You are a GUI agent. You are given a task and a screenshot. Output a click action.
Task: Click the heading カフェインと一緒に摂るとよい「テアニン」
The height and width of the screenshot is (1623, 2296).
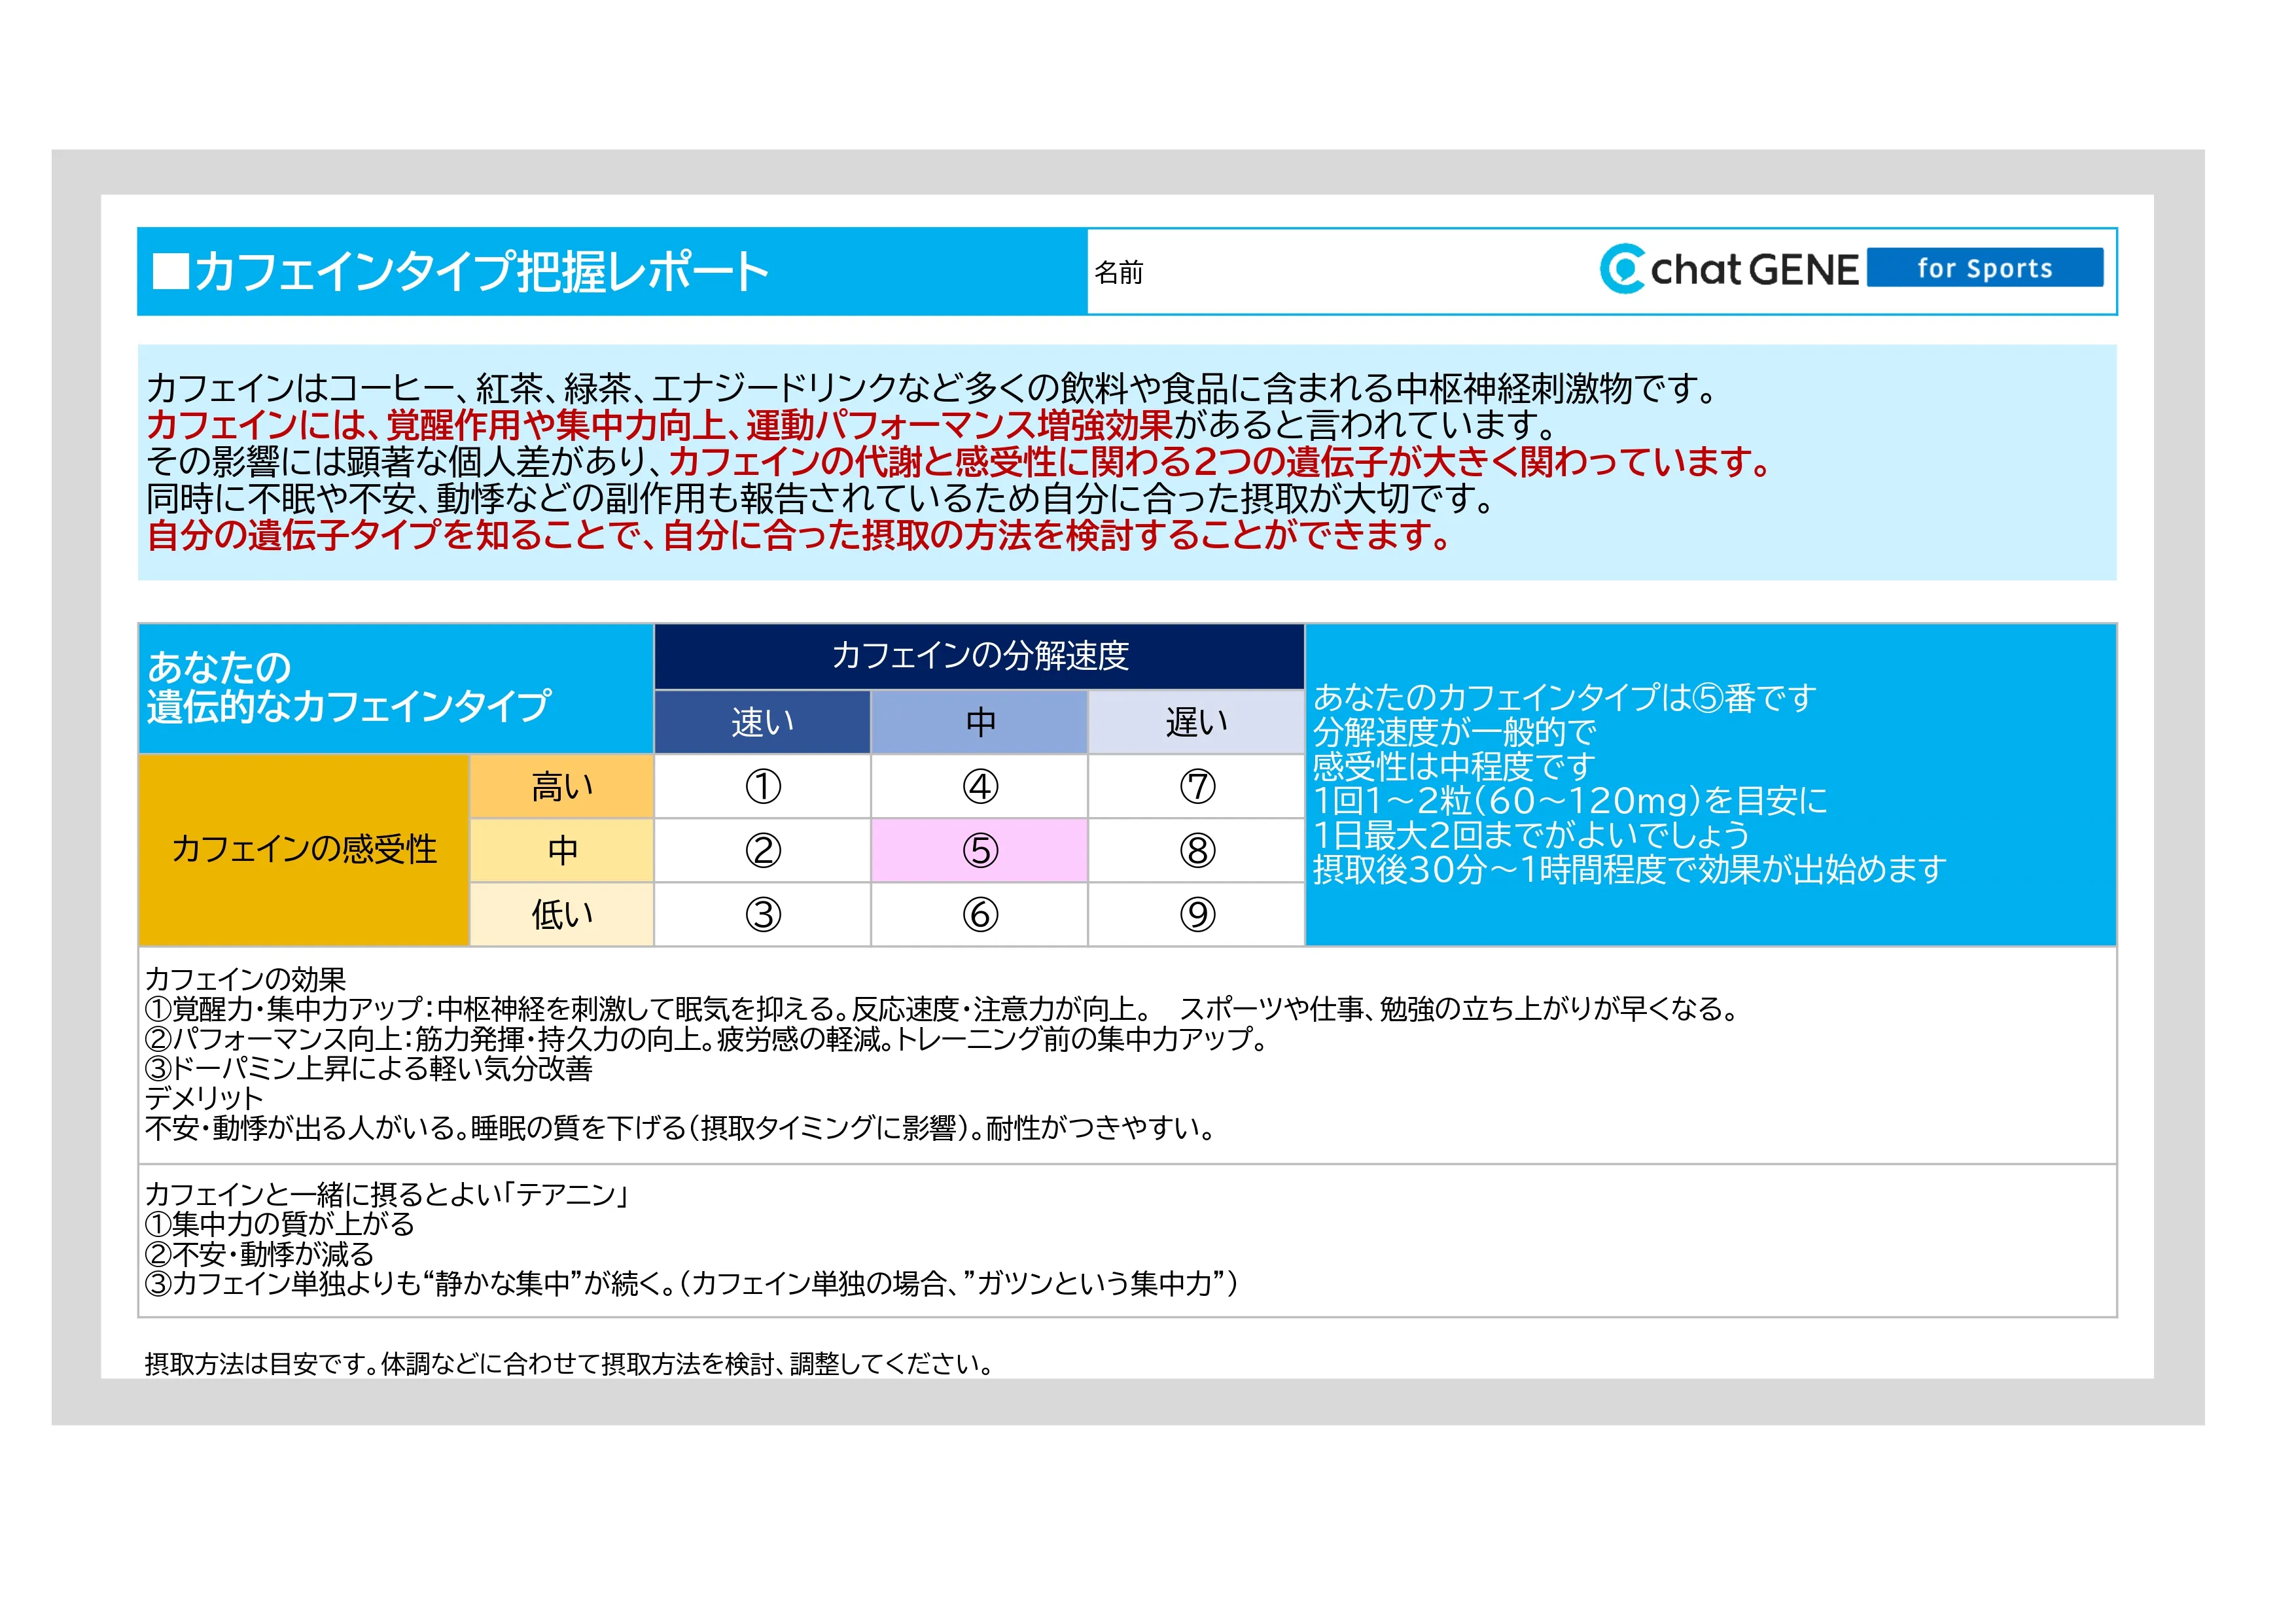point(387,1194)
